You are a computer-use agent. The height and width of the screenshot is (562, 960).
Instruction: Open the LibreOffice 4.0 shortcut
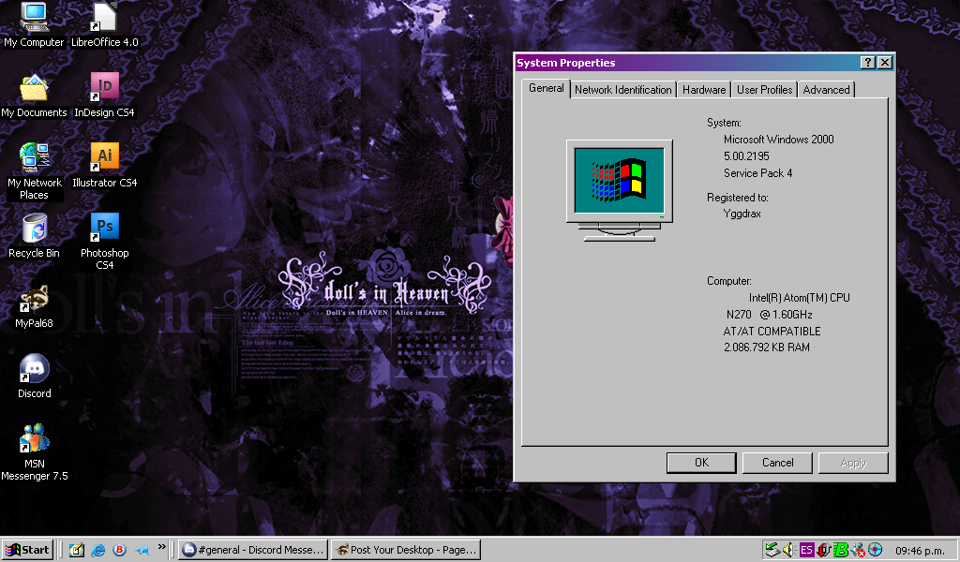[x=104, y=19]
